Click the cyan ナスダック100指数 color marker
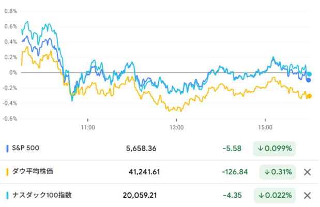Viewport: 320px width, 207px height. 8,196
